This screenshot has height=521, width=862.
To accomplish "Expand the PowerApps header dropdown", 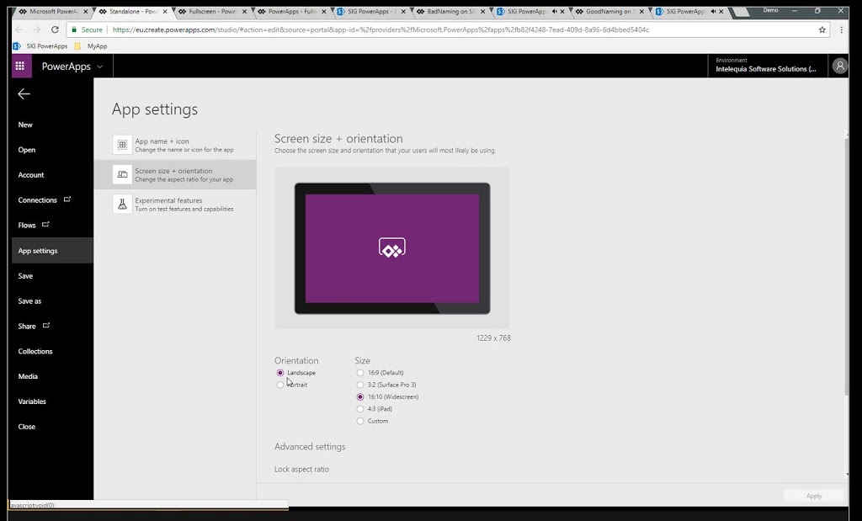I will (x=99, y=66).
